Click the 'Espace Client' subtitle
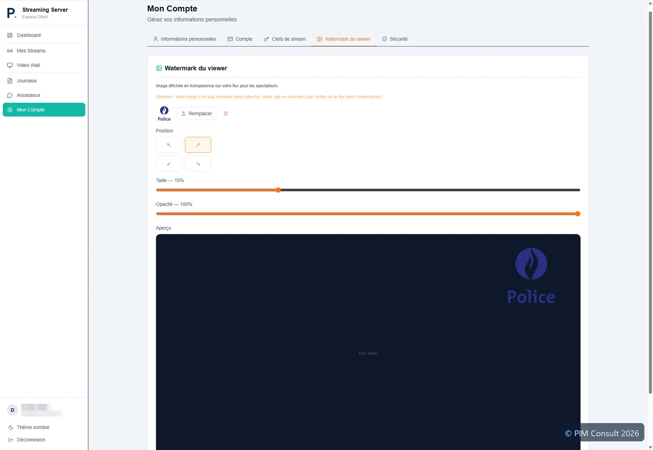The height and width of the screenshot is (450, 653). click(x=35, y=17)
